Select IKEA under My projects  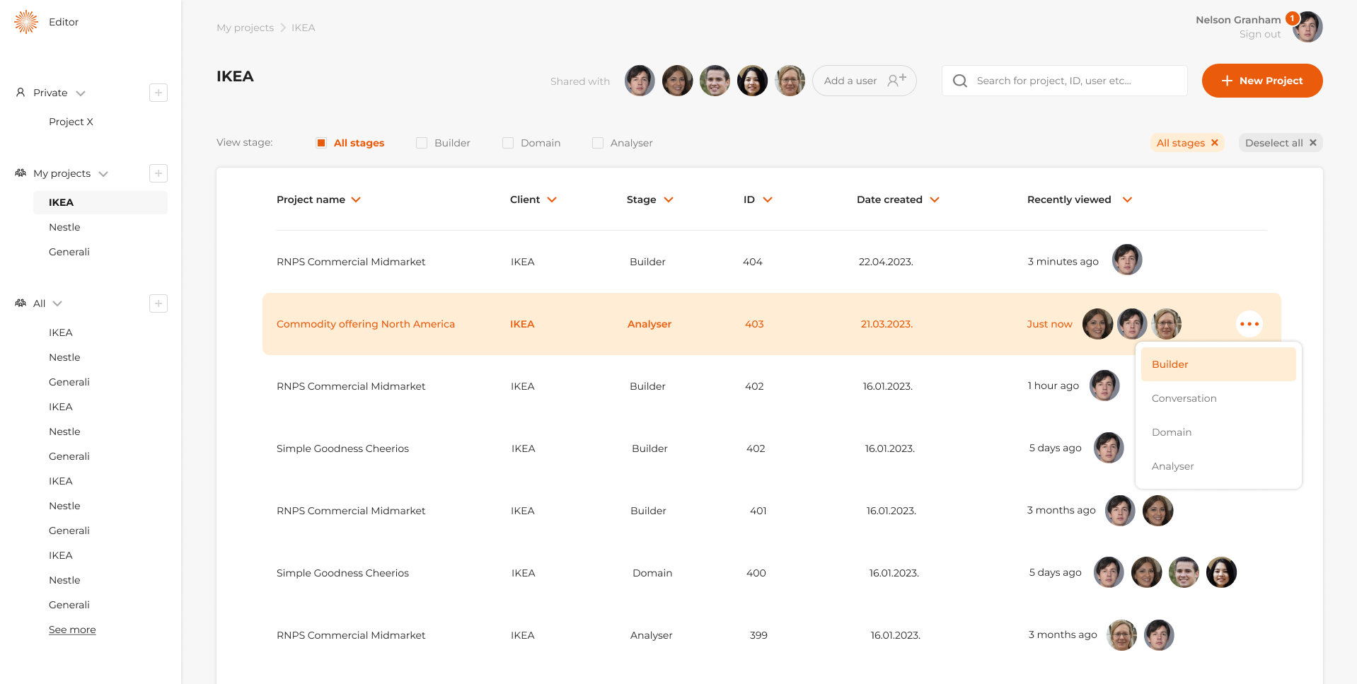100,202
